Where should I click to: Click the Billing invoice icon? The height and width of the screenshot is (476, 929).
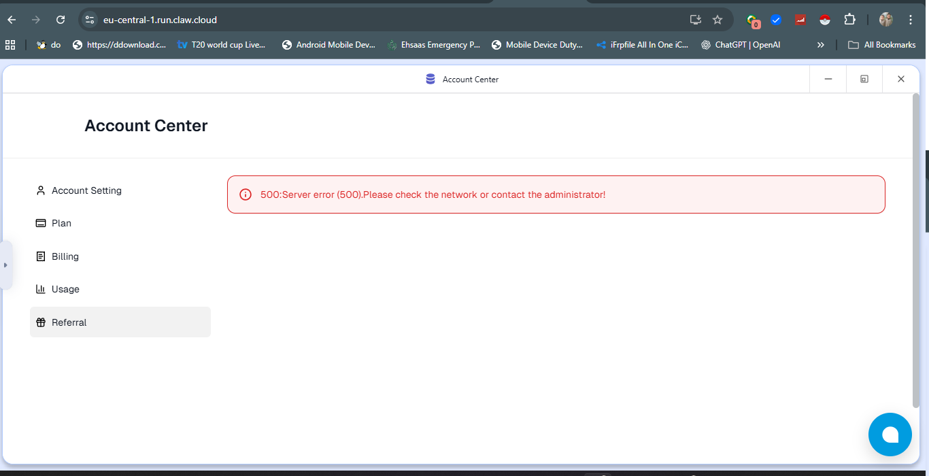(41, 256)
